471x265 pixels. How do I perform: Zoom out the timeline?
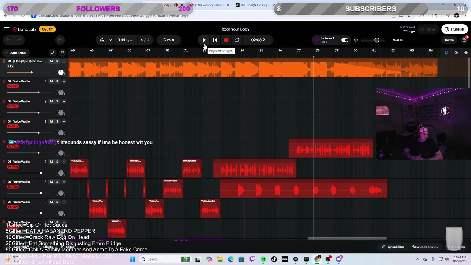(x=456, y=53)
